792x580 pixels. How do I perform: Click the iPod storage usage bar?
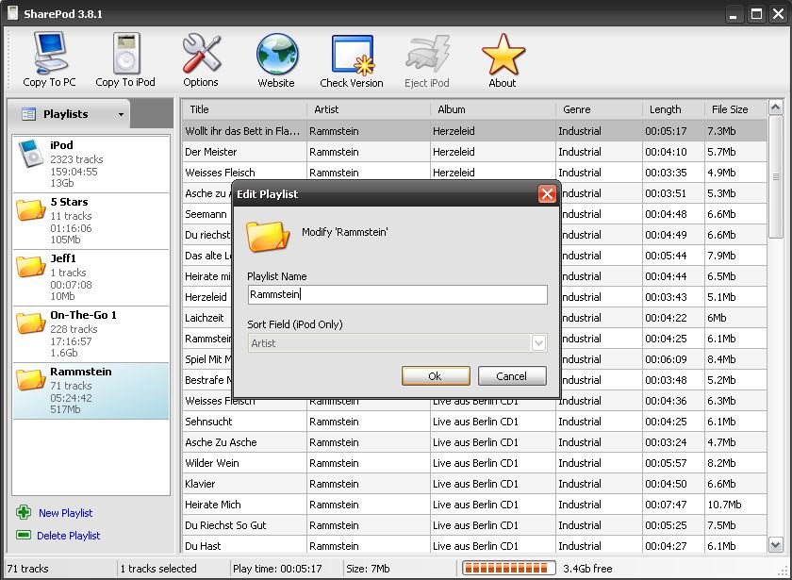[x=508, y=569]
